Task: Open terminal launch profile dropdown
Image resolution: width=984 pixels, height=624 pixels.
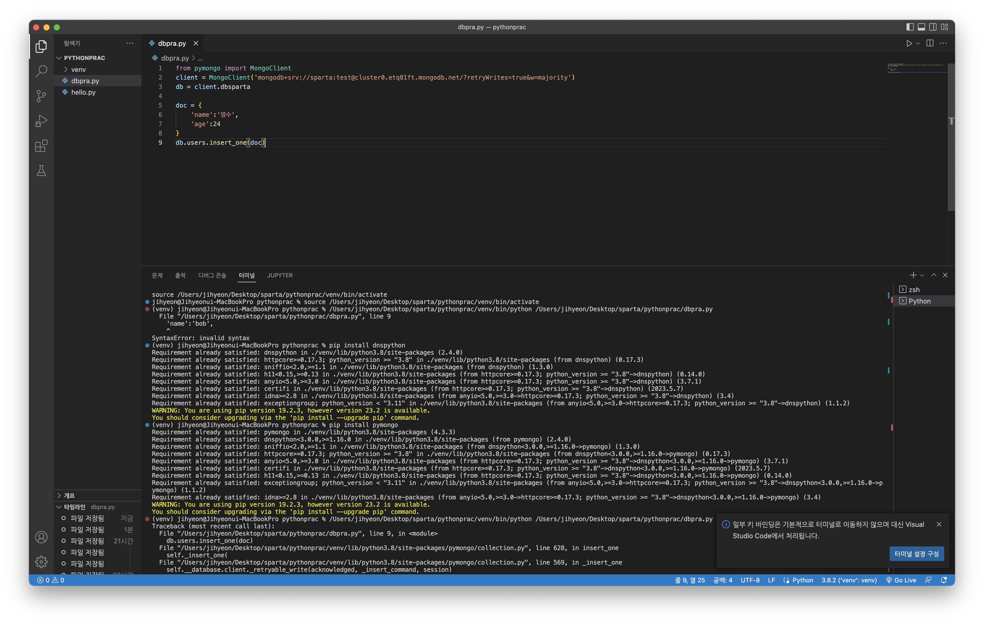Action: 922,276
